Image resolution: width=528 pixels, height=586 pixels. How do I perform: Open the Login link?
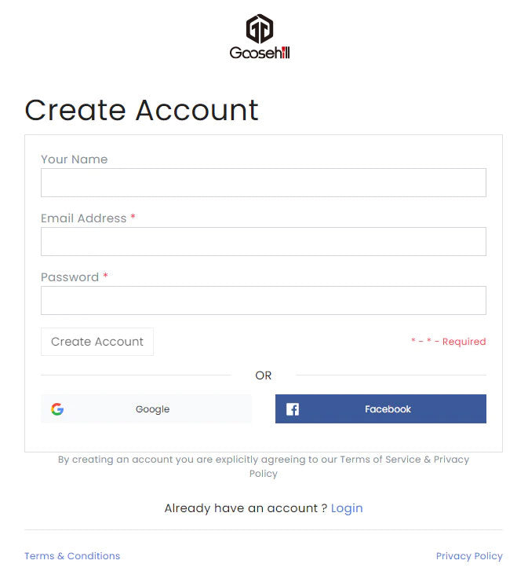click(x=347, y=508)
